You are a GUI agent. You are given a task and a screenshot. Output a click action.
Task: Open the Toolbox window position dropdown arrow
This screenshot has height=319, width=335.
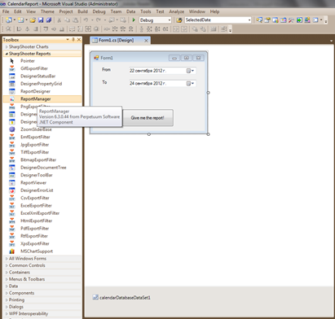coord(68,40)
